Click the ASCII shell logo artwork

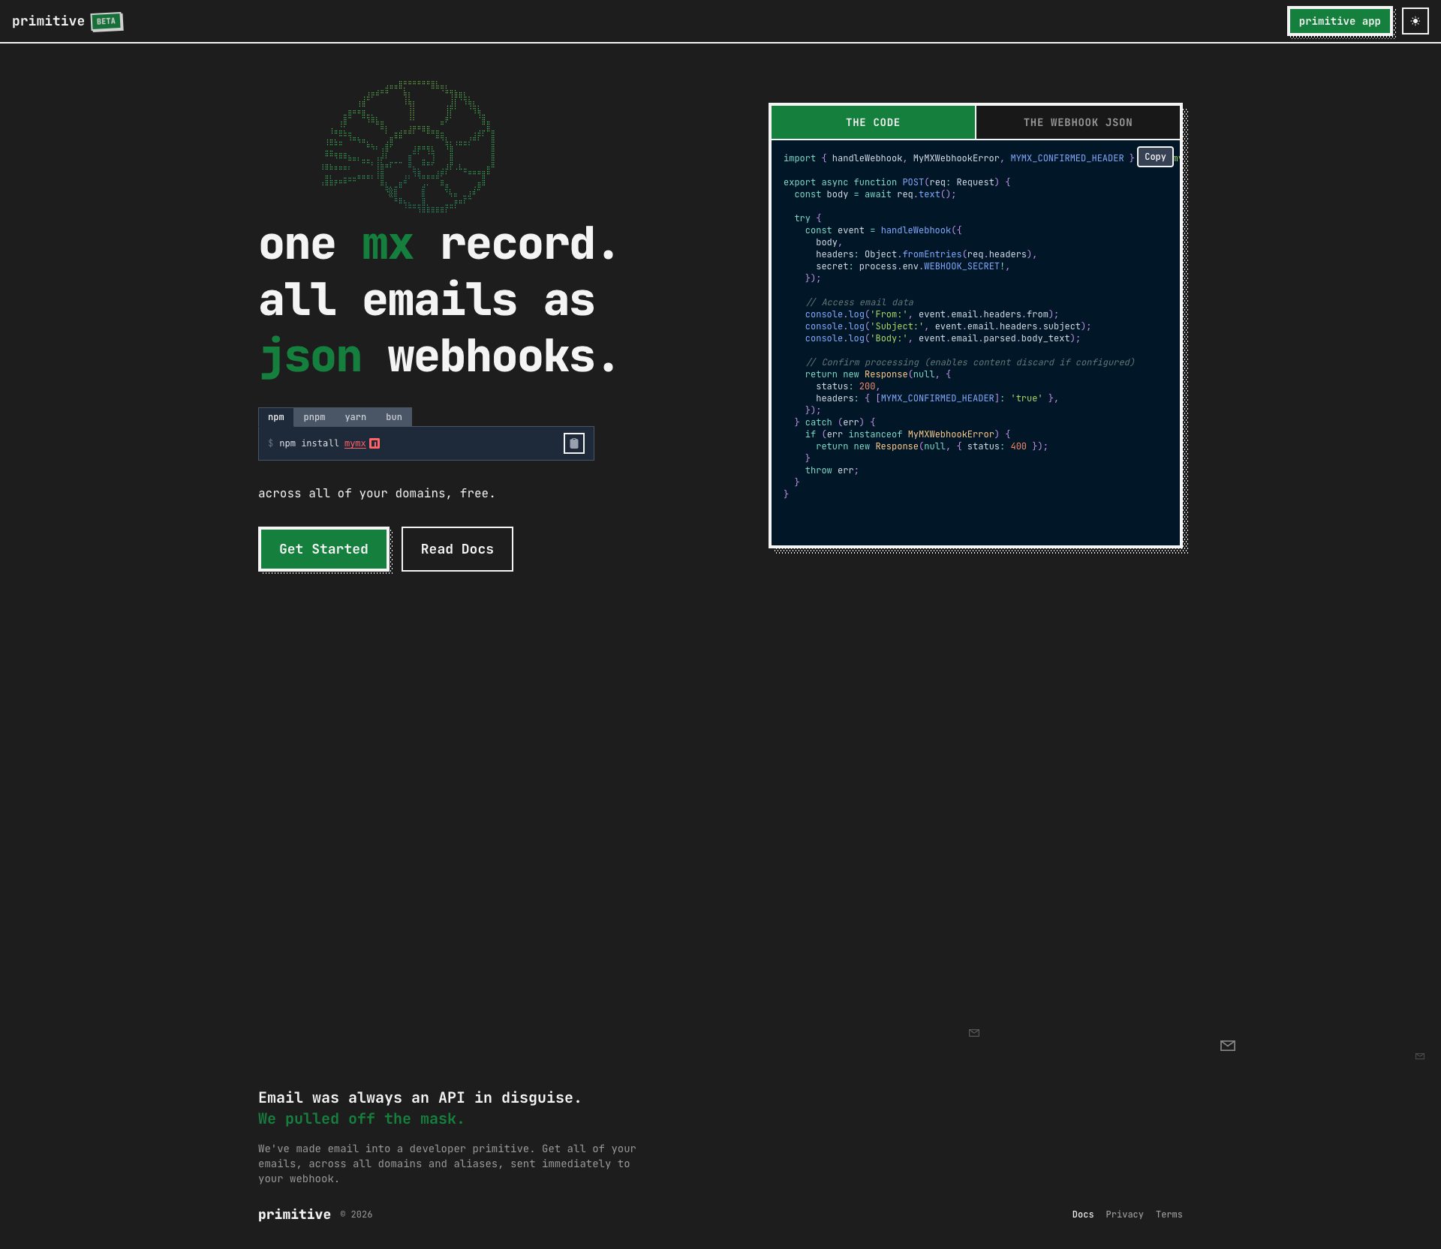(x=409, y=147)
